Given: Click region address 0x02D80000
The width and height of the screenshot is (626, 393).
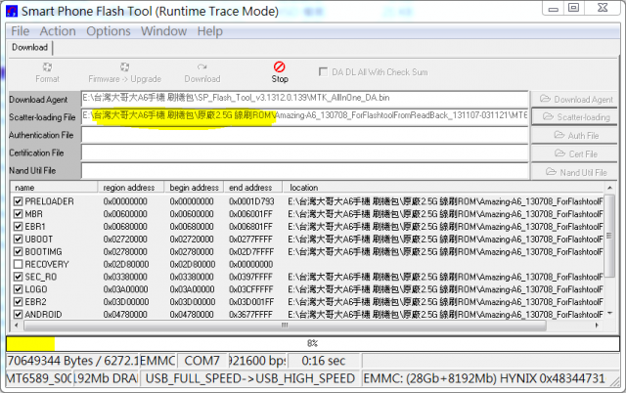Looking at the screenshot, I should point(126,265).
